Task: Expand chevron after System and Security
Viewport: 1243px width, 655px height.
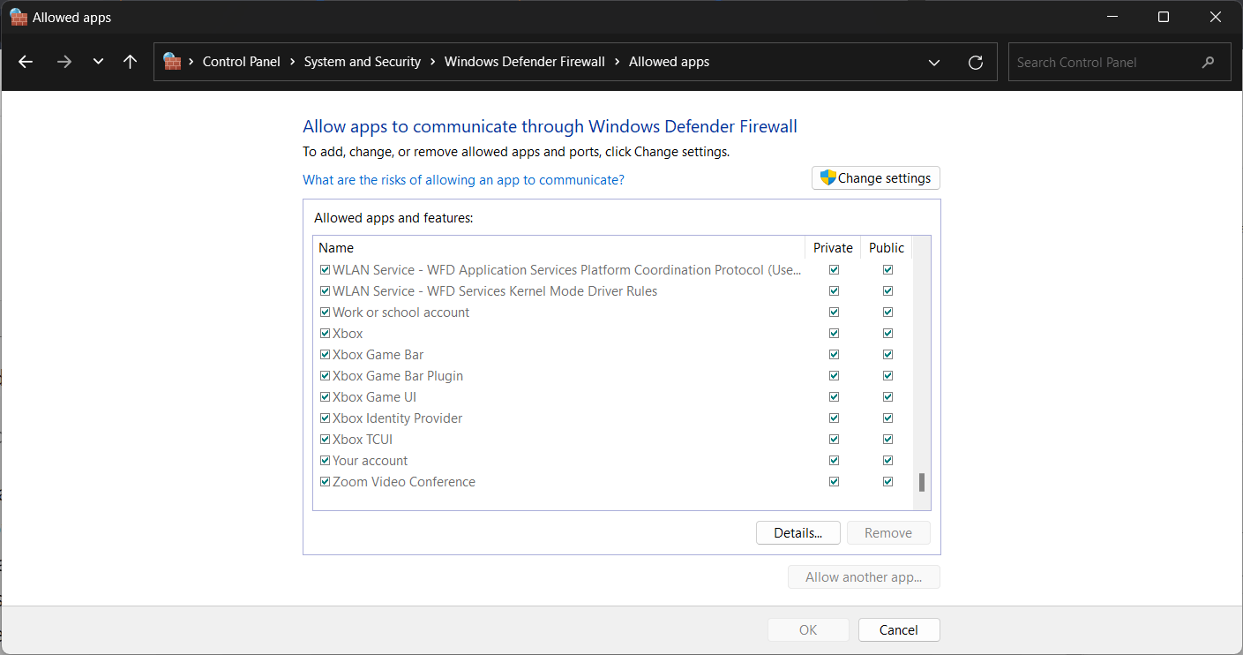Action: click(x=432, y=62)
